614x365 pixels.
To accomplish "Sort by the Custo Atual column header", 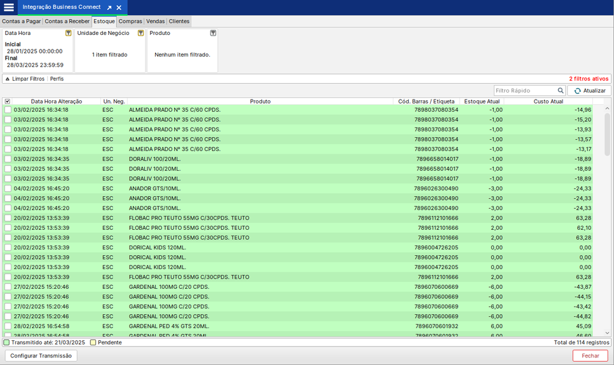I will click(548, 102).
